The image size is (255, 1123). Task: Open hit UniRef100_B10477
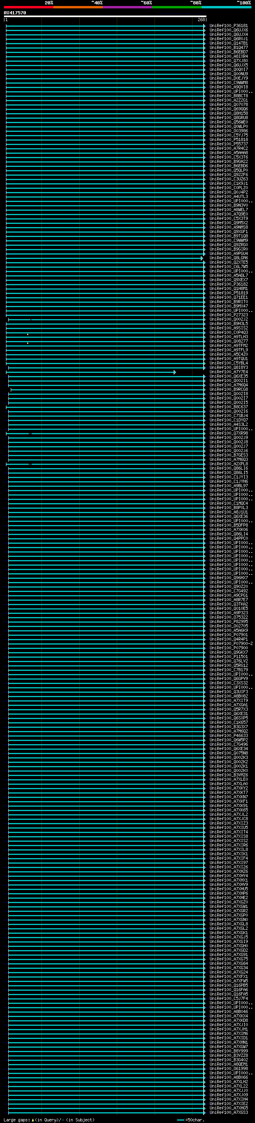pos(229,47)
